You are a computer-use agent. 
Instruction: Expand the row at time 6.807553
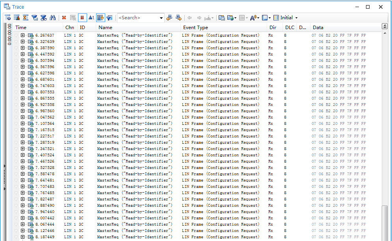point(22,92)
